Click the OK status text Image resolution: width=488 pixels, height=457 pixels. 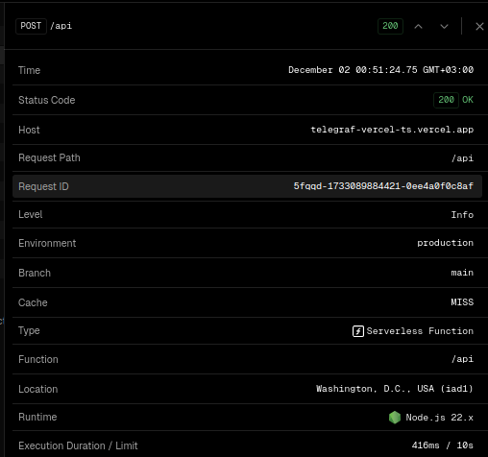coord(468,100)
